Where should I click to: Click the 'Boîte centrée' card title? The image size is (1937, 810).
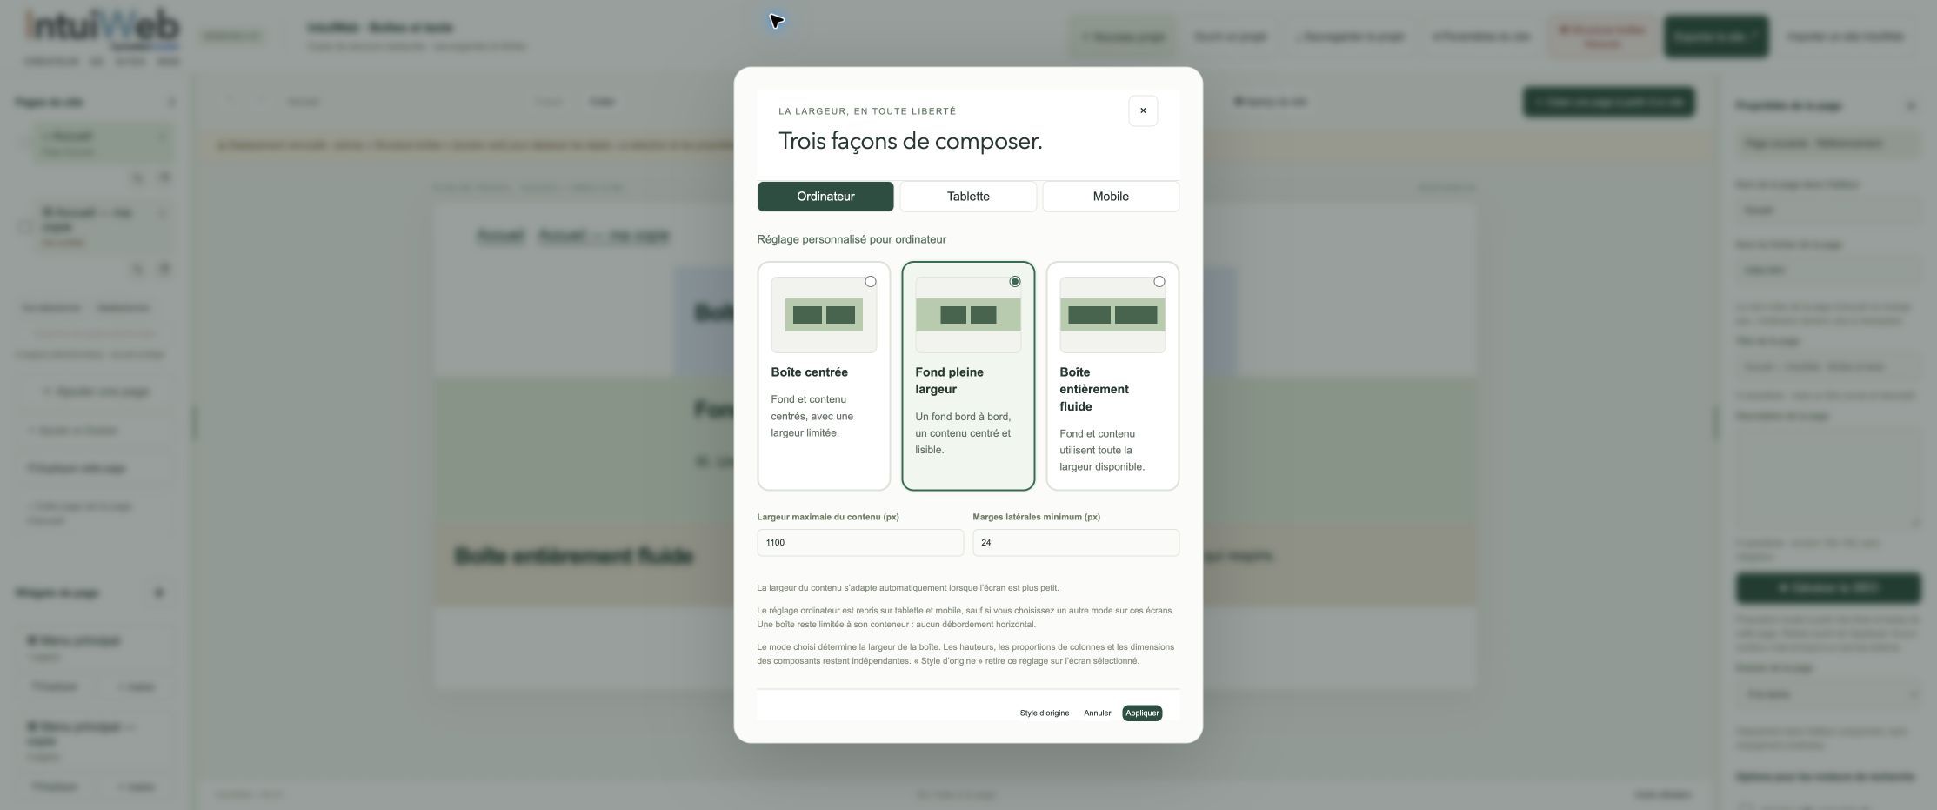pos(809,372)
